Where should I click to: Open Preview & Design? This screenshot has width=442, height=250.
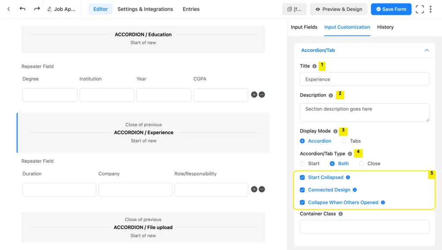pos(338,9)
